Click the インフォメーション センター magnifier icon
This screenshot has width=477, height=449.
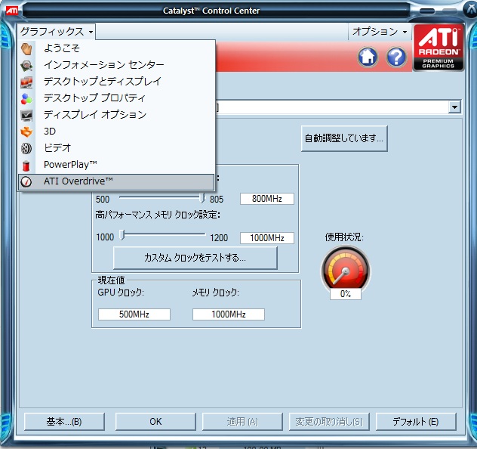tap(26, 65)
